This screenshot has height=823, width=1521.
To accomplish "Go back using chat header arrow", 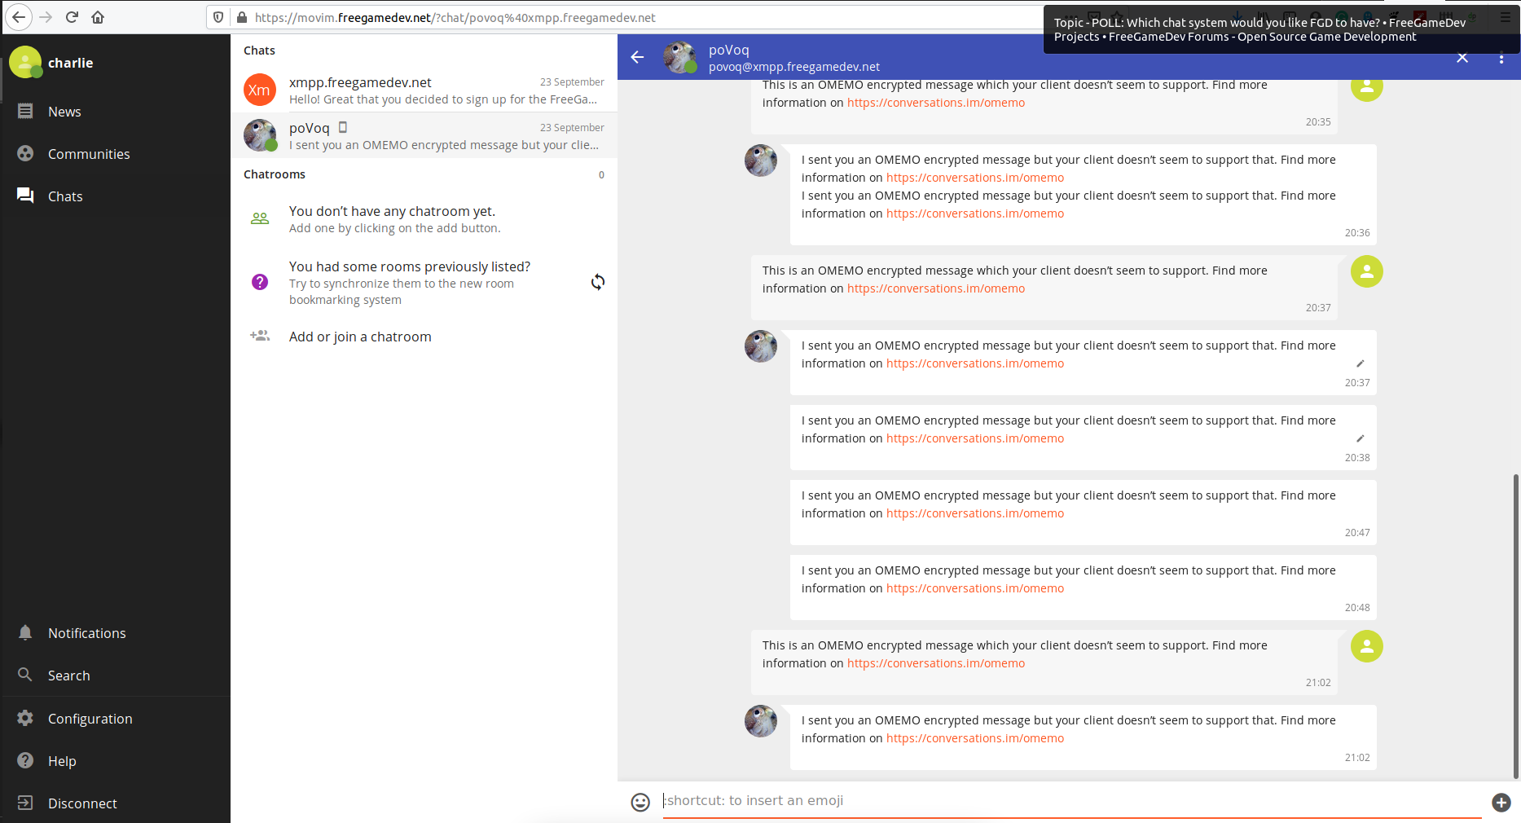I will point(637,57).
